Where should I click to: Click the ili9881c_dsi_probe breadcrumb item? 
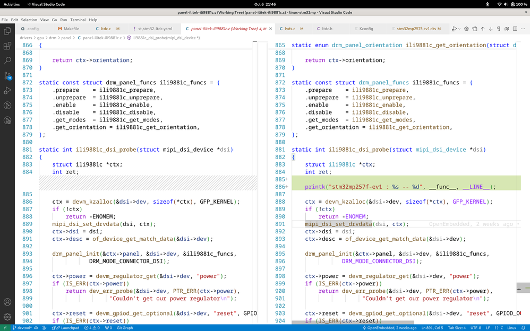[166, 38]
